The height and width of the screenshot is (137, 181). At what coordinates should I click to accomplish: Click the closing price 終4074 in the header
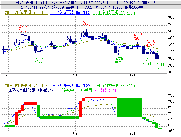(x=101, y=7)
